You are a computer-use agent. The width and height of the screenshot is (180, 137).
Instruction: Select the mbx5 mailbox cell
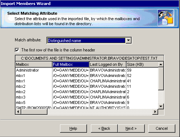pyautogui.click(x=34, y=102)
